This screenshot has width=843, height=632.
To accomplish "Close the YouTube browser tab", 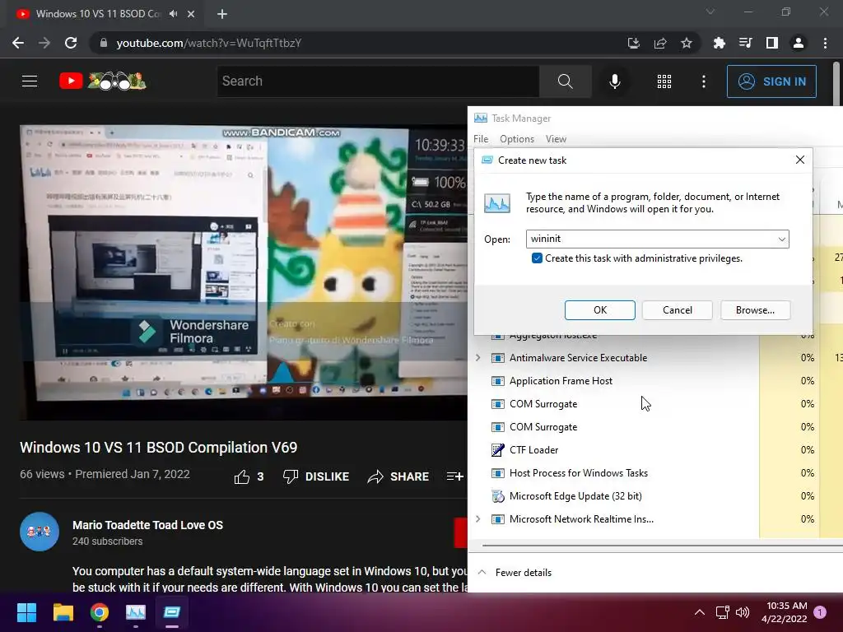I will tap(191, 14).
